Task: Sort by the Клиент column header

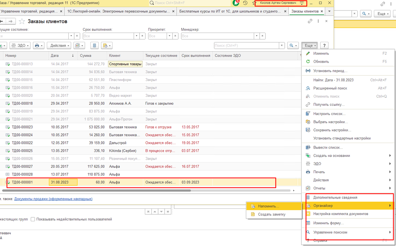Action: [x=125, y=56]
